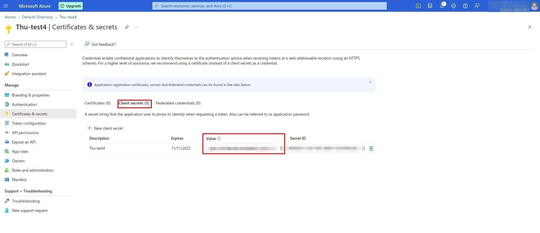Click Microsoft Azure logo text
Screen dimensions: 540x233
pos(35,6)
